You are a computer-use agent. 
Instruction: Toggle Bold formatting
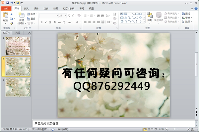(x=41, y=22)
